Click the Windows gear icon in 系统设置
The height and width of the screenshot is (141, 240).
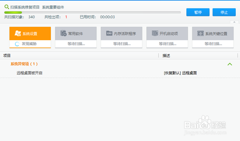18,33
